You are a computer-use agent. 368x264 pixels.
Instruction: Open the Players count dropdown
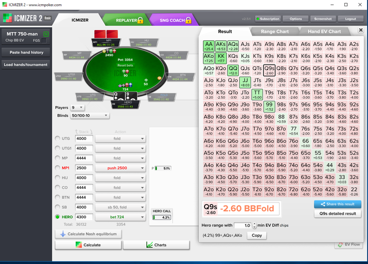tap(77, 108)
